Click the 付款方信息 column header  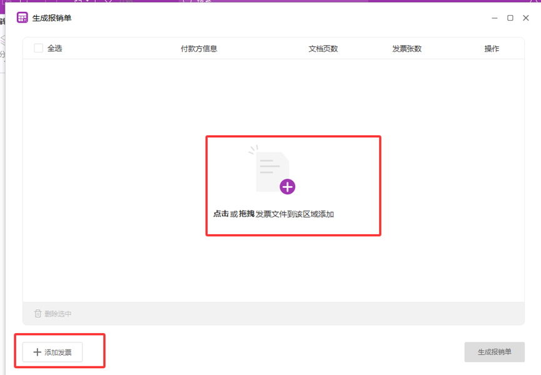click(199, 48)
